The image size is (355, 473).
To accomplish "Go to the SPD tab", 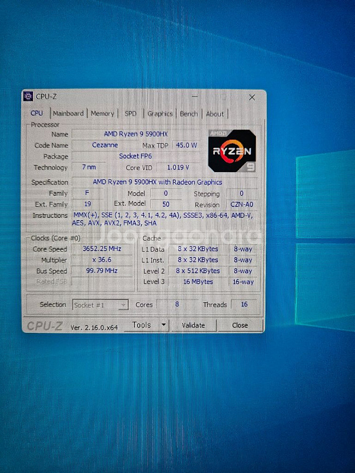I will (131, 114).
